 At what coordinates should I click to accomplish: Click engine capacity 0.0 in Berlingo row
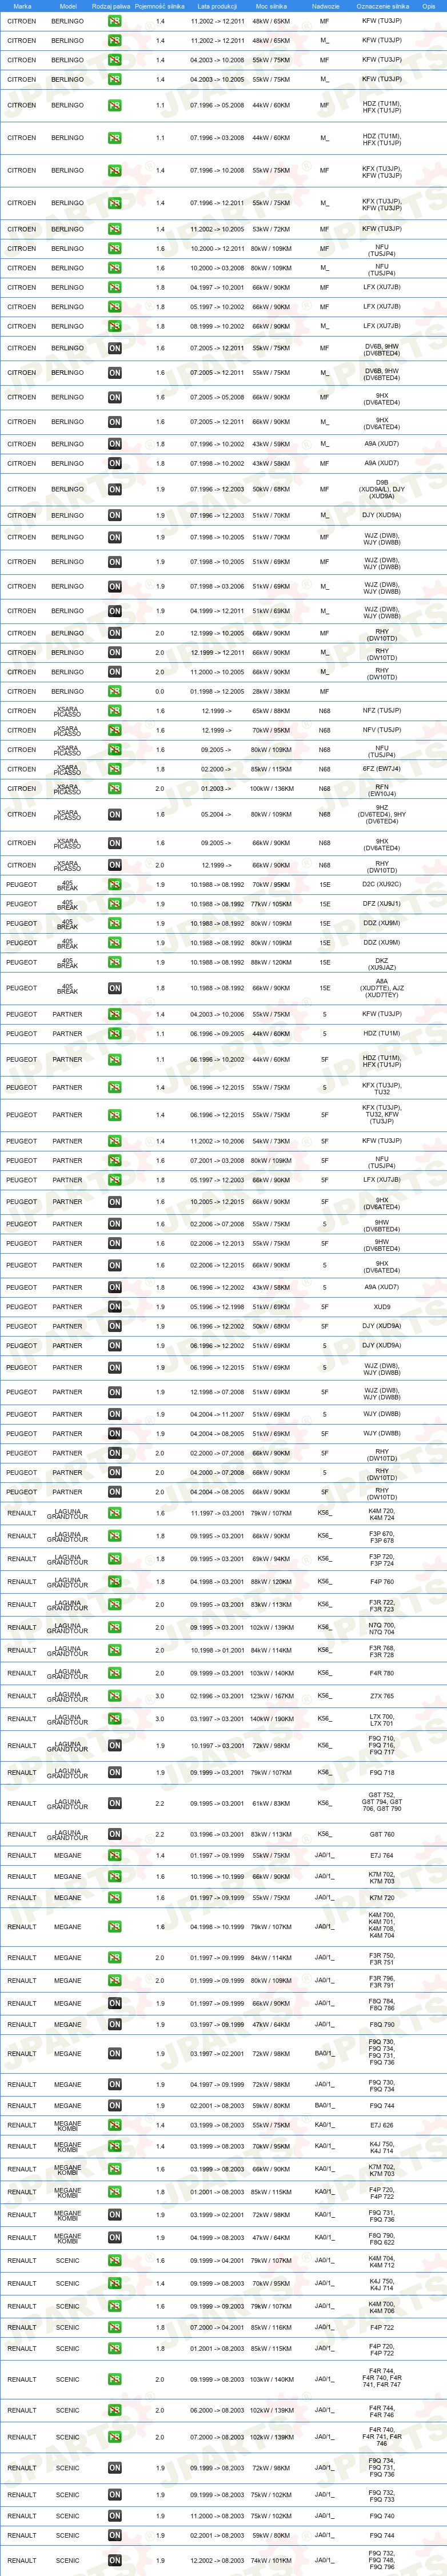click(160, 691)
